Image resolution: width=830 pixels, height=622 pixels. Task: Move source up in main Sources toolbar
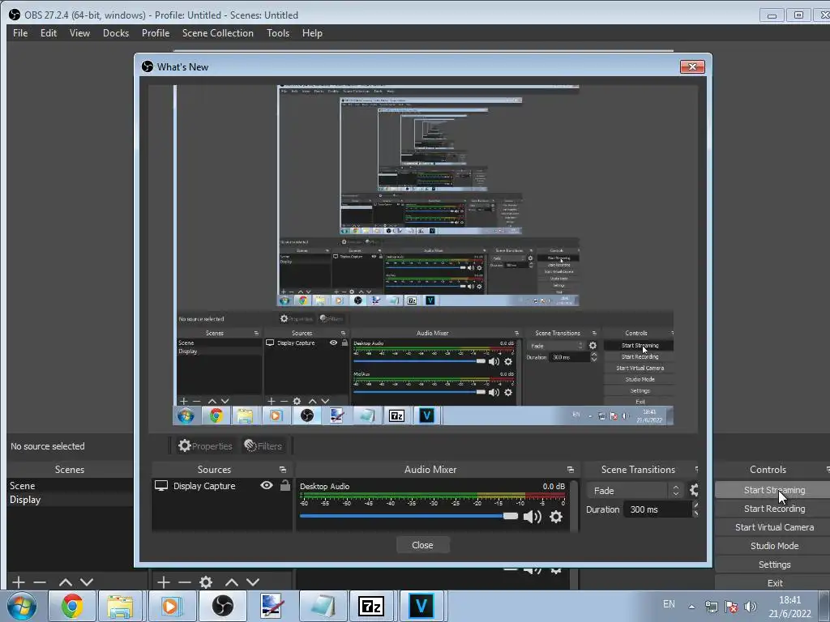pyautogui.click(x=232, y=582)
